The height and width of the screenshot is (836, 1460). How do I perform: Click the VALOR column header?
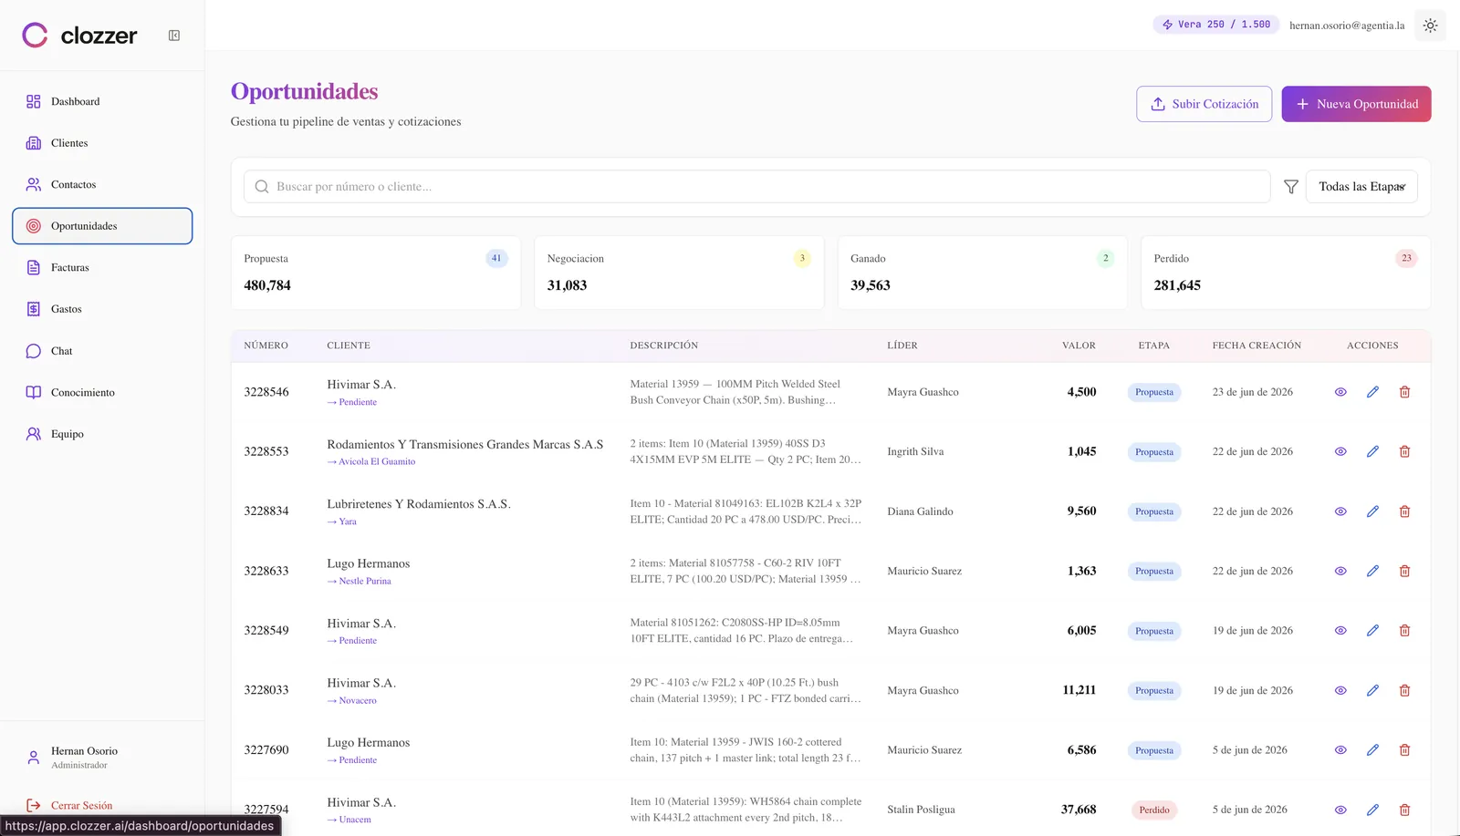click(1079, 346)
